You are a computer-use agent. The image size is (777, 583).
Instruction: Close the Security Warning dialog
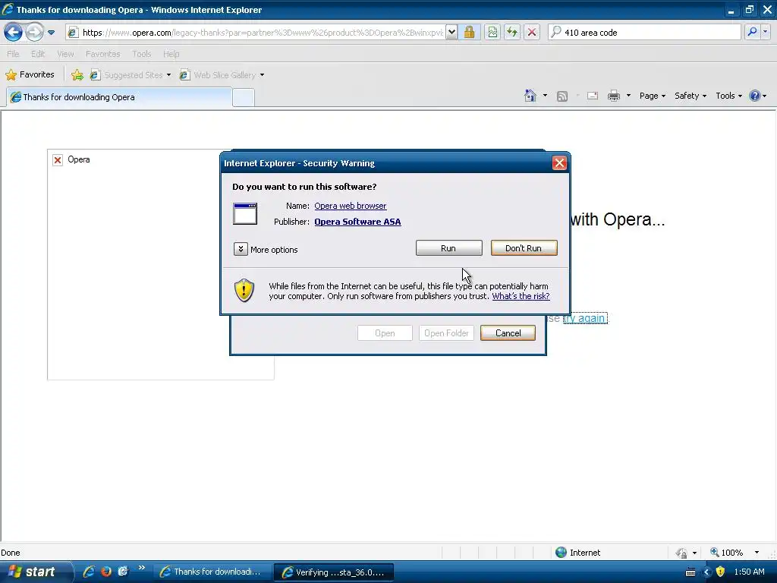coord(559,163)
